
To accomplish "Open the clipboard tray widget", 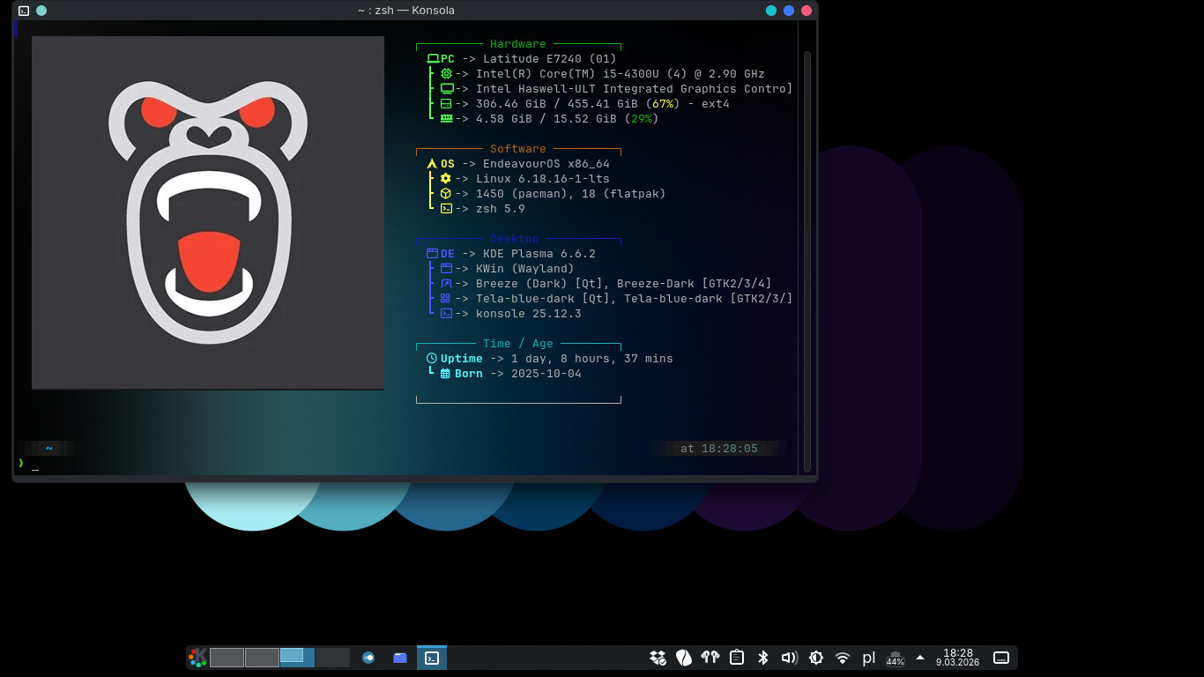I will tap(737, 658).
